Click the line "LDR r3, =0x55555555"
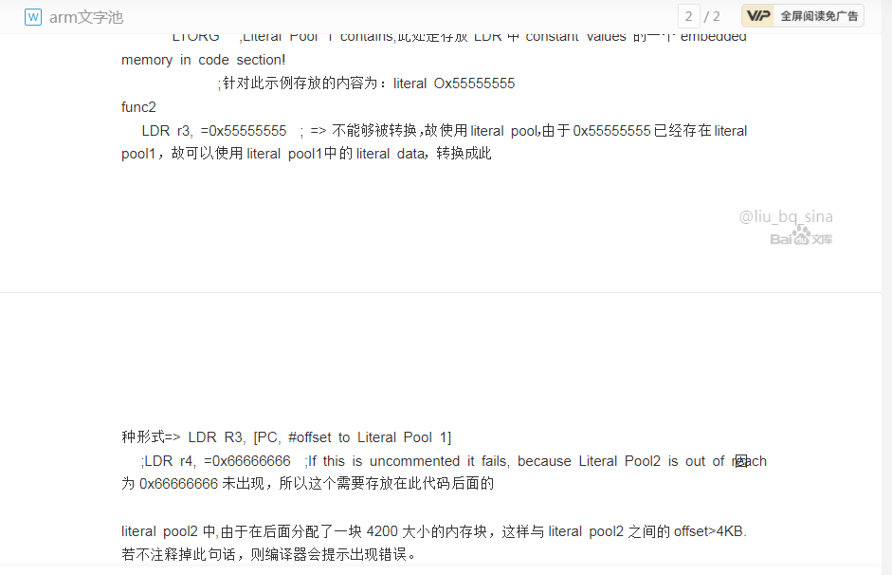 point(214,131)
